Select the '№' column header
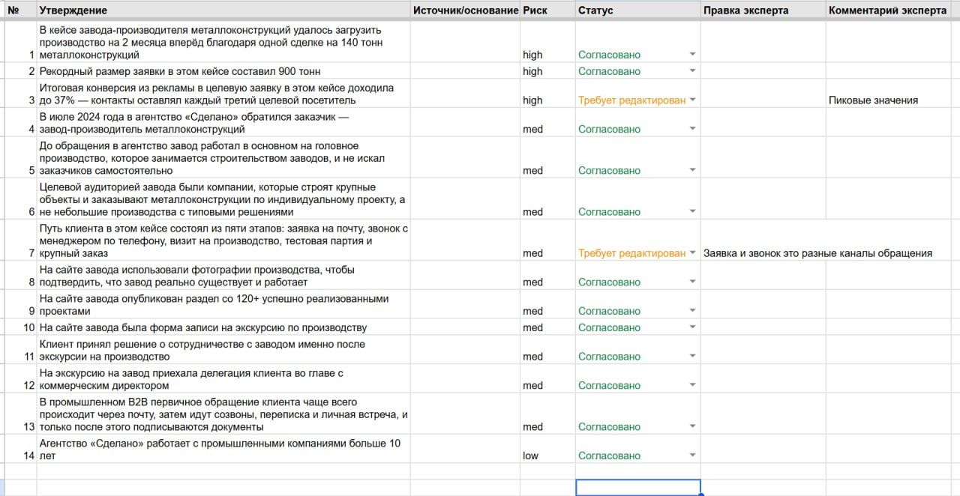The image size is (960, 496). (x=20, y=10)
